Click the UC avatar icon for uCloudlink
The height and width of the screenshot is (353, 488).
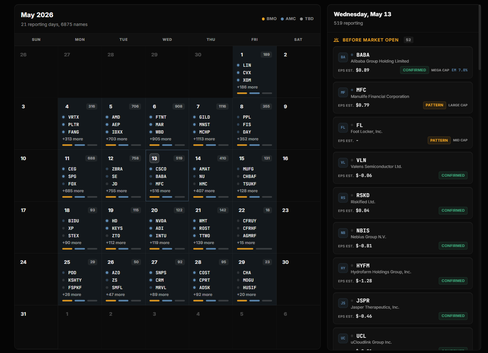343,338
